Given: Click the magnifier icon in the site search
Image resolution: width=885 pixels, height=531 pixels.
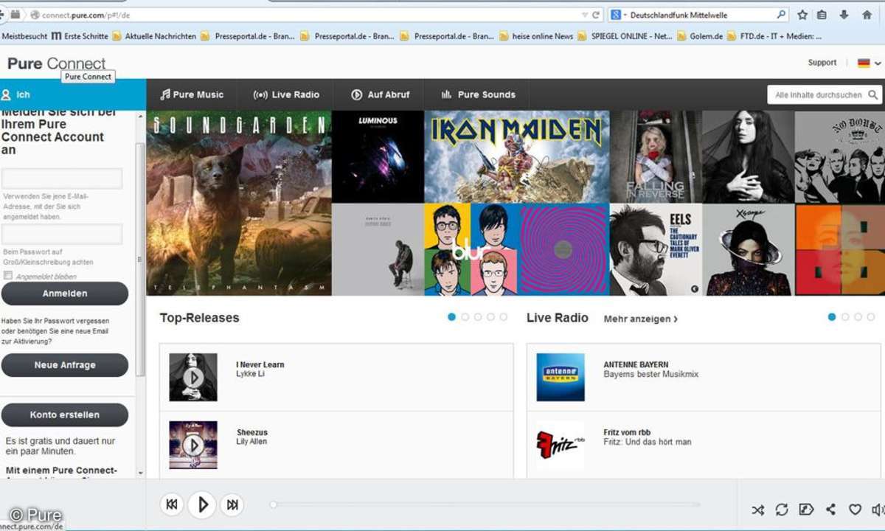Looking at the screenshot, I should [873, 94].
